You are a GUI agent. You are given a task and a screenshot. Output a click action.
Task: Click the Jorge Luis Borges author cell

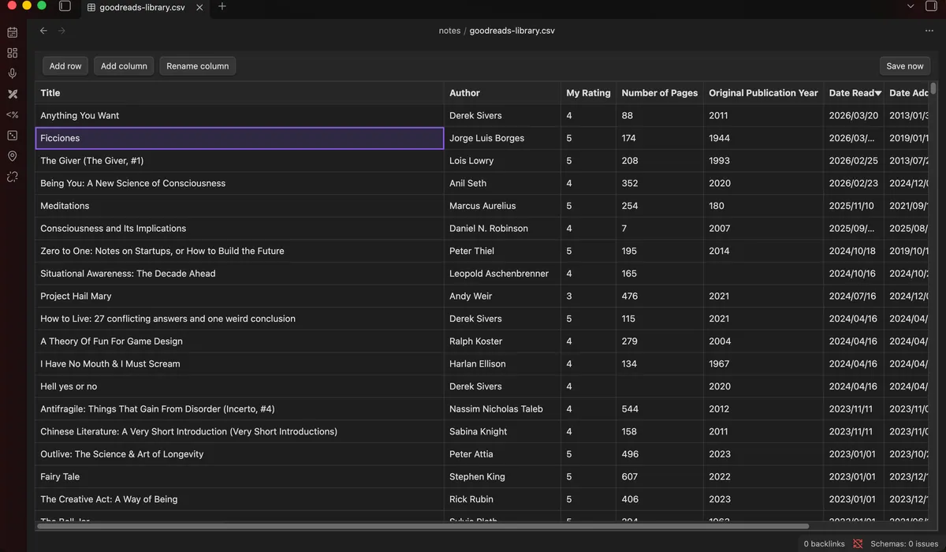[502, 138]
